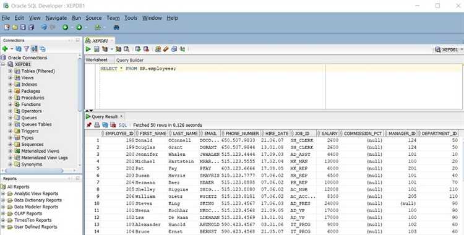Viewport: 464px width, 235px height.
Task: Click the green Forward navigation arrow
Action: tap(79, 27)
